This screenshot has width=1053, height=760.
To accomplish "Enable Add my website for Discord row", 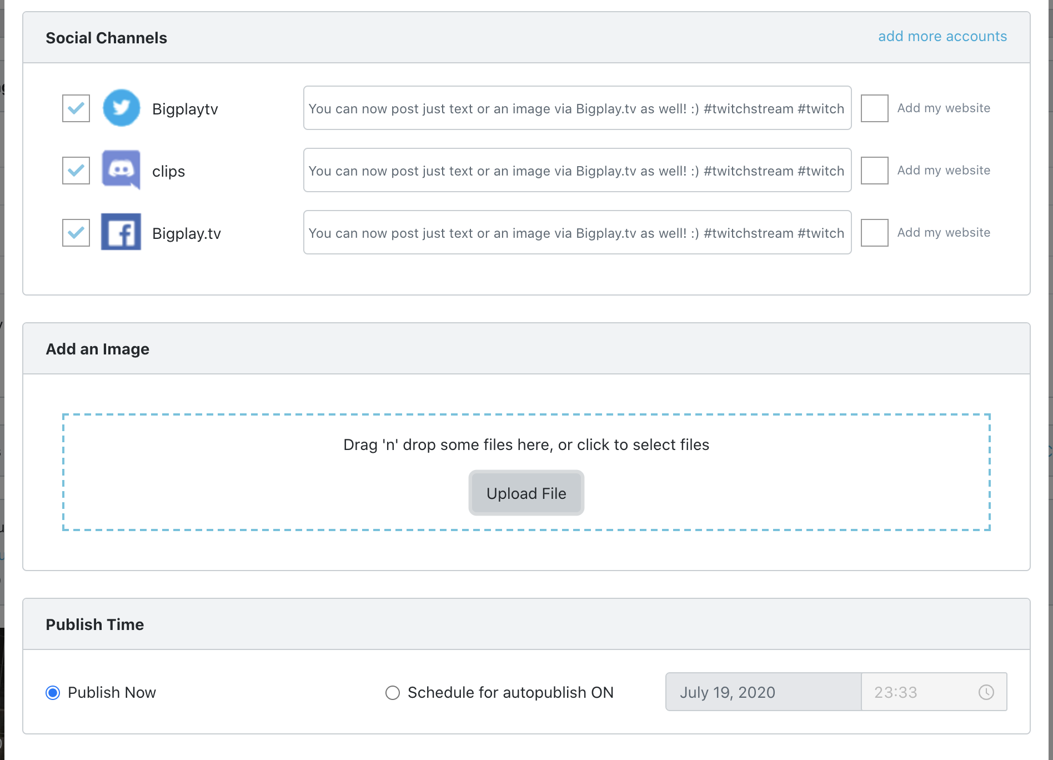I will pyautogui.click(x=875, y=170).
